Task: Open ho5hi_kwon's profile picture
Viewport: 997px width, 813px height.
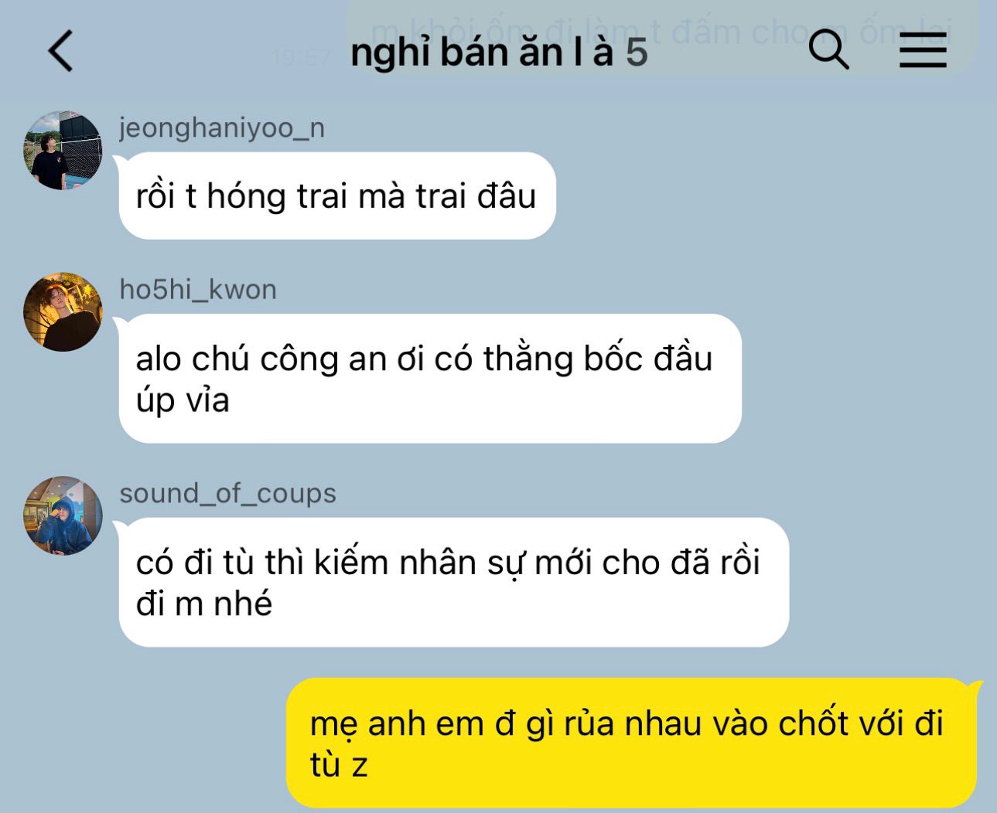Action: pos(63,311)
